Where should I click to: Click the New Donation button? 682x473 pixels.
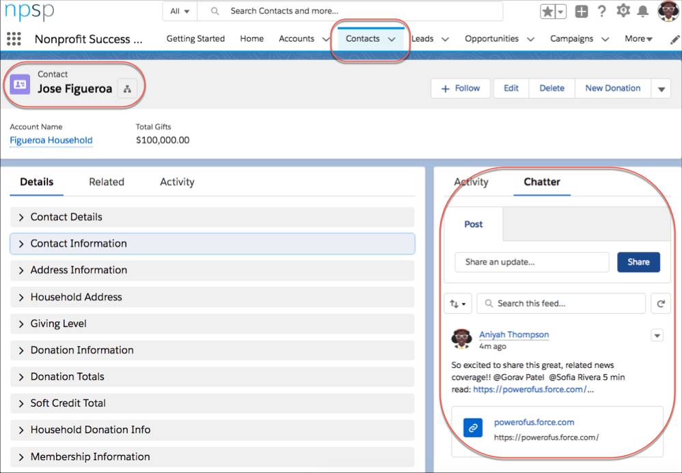(612, 88)
